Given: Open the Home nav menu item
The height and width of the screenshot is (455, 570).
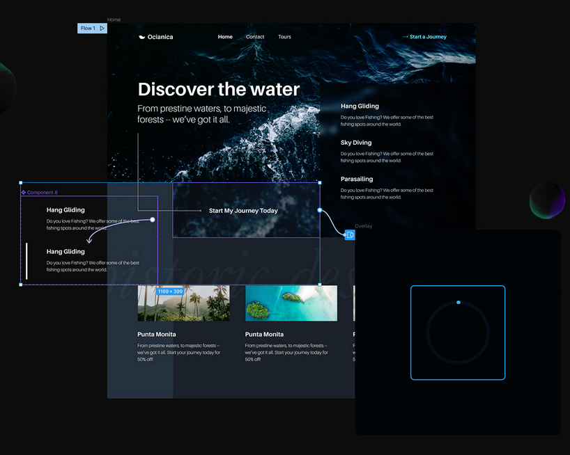Looking at the screenshot, I should (x=225, y=37).
